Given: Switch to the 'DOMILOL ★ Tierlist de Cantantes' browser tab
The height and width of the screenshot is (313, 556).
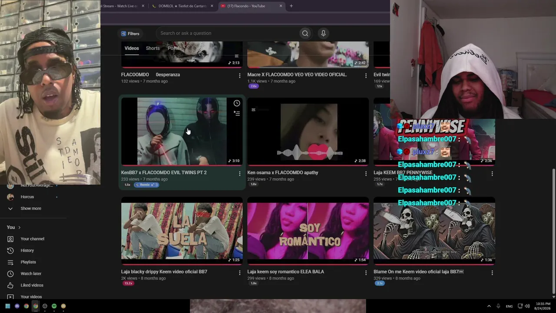Looking at the screenshot, I should 182,6.
